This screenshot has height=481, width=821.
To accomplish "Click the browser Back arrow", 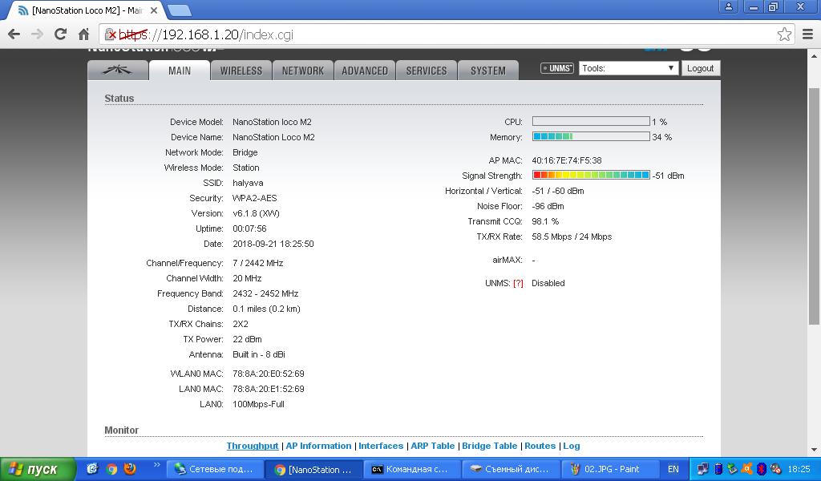I will pyautogui.click(x=14, y=34).
